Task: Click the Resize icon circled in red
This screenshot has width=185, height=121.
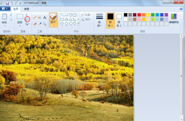Action: coord(27,19)
